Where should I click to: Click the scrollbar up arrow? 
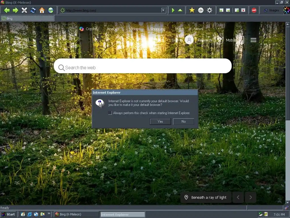click(x=288, y=24)
